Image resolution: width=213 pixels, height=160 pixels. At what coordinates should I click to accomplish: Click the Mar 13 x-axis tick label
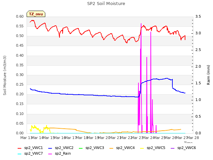pos(26,138)
